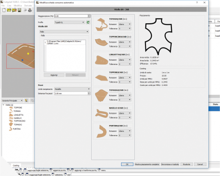Open the Modifica menu
The height and width of the screenshot is (176, 220).
(18, 6)
